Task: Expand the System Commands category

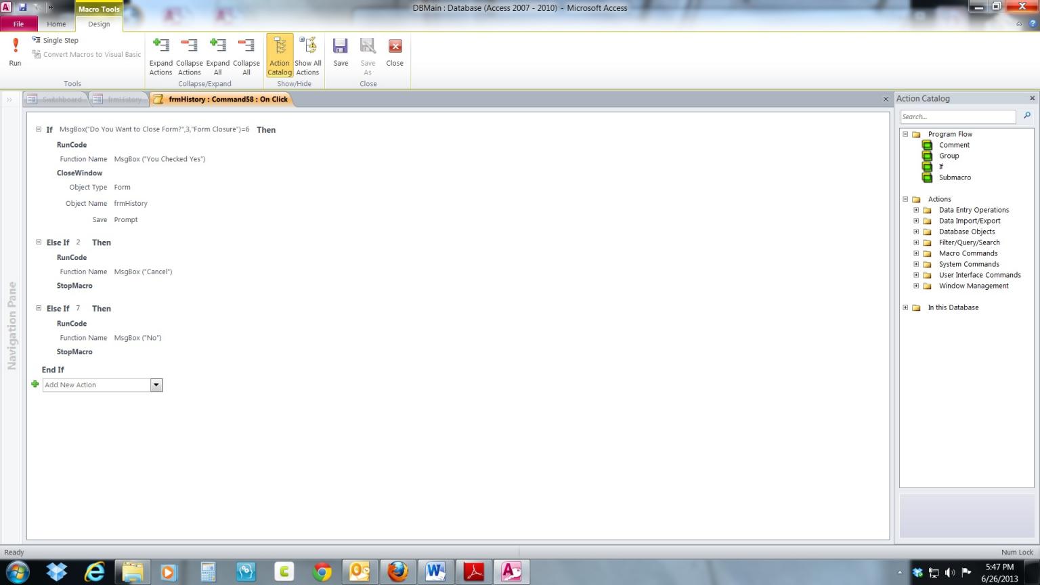Action: point(916,264)
